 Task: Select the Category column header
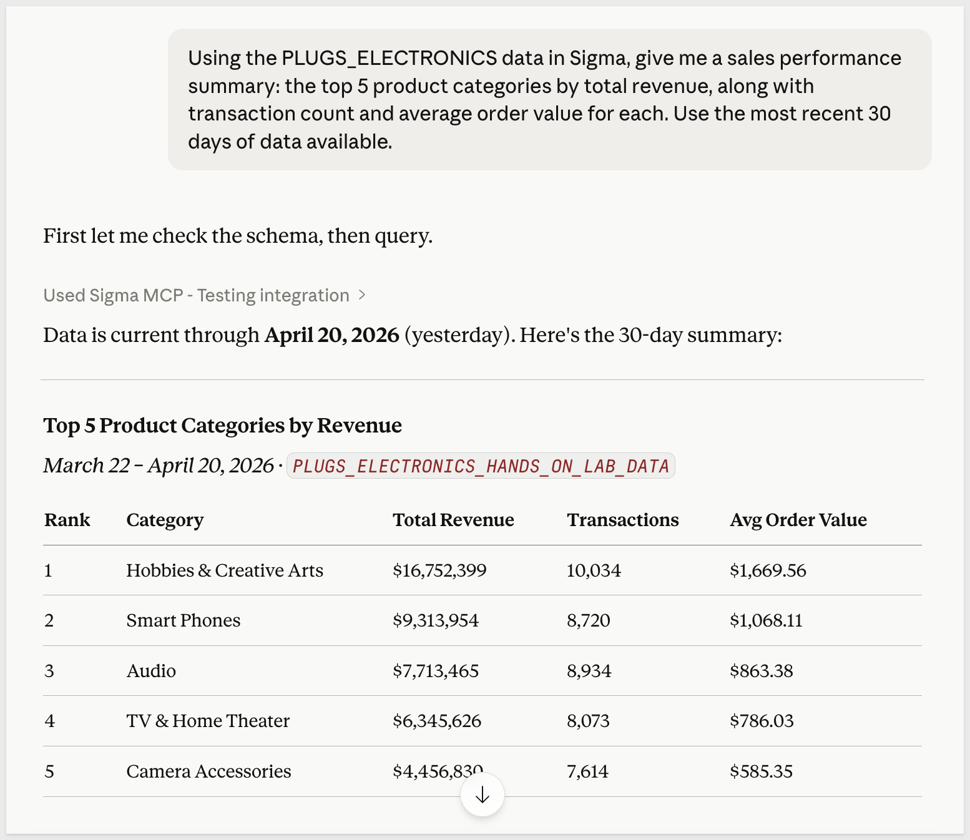(165, 520)
